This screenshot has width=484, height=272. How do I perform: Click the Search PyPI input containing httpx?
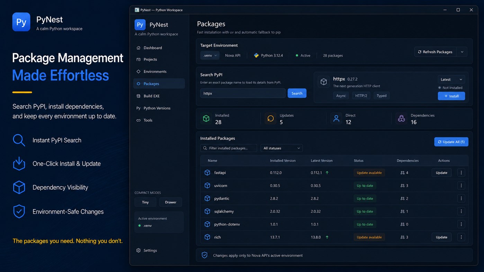(x=243, y=93)
